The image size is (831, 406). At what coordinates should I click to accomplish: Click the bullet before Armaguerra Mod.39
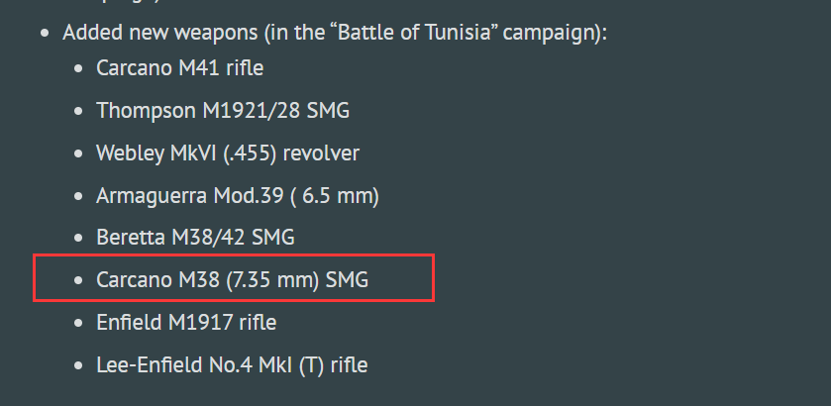(79, 196)
